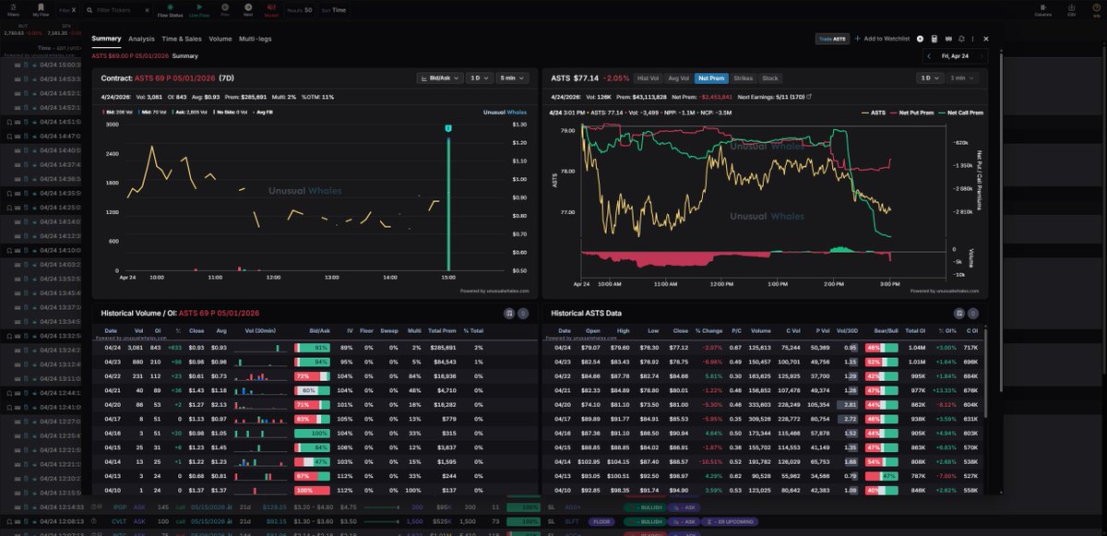Open the Results 50 dropdown
Screen dimensions: 1107x536
pos(300,10)
